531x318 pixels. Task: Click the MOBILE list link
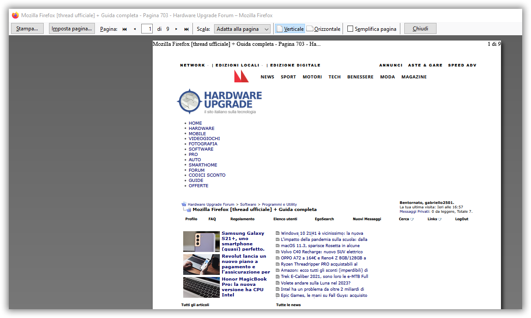coord(197,134)
